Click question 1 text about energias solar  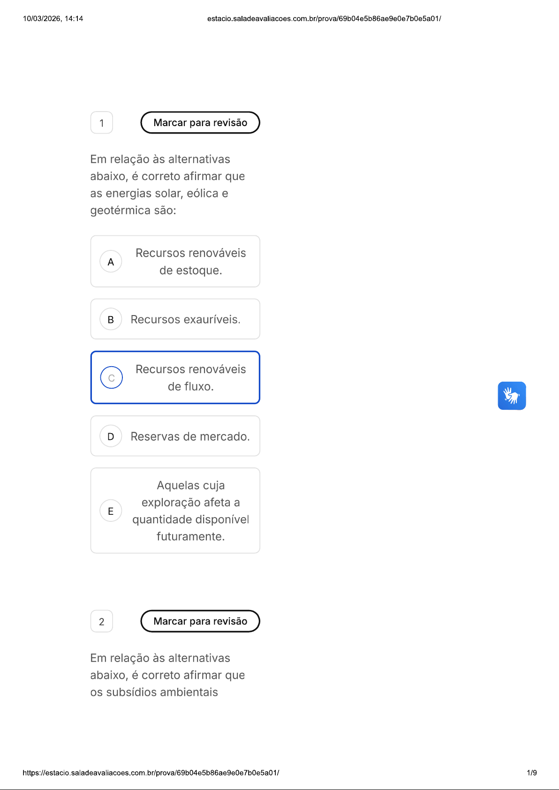click(x=167, y=185)
